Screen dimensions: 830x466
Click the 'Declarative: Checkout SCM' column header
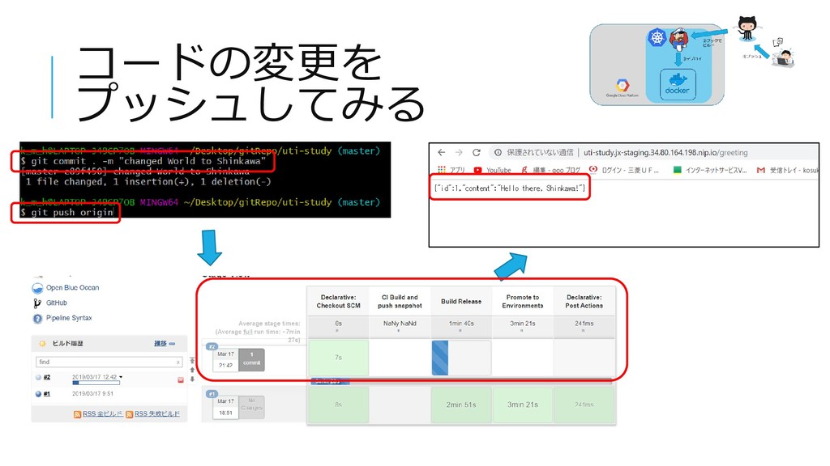(x=338, y=301)
